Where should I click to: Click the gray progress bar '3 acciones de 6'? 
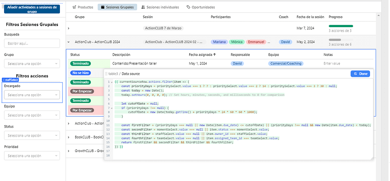341,40
